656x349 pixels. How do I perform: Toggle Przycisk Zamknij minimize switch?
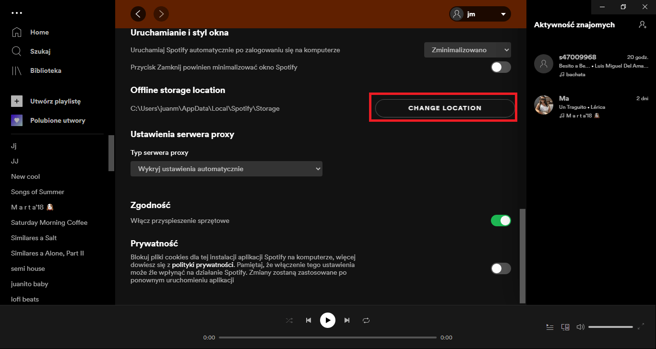(x=501, y=67)
